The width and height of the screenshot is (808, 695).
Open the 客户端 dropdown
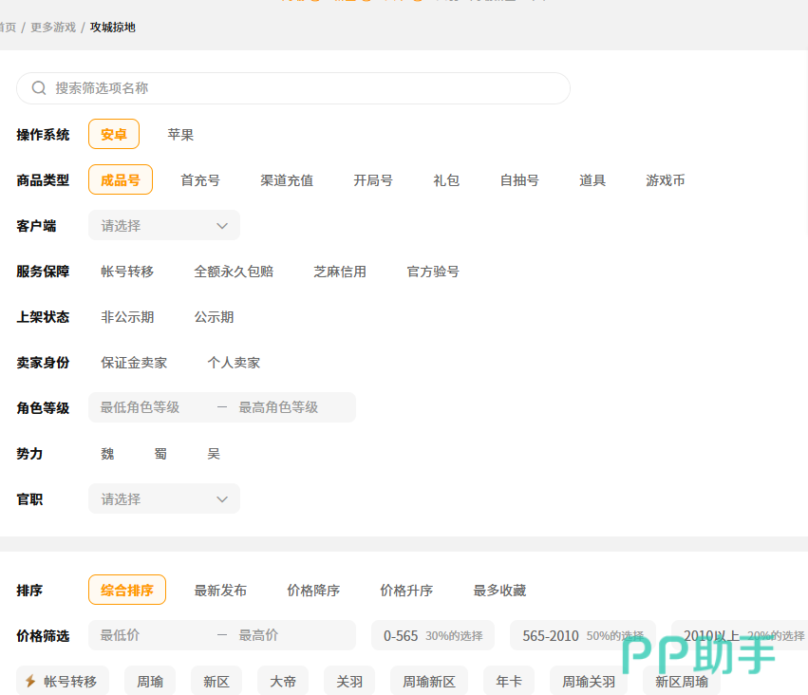click(164, 226)
